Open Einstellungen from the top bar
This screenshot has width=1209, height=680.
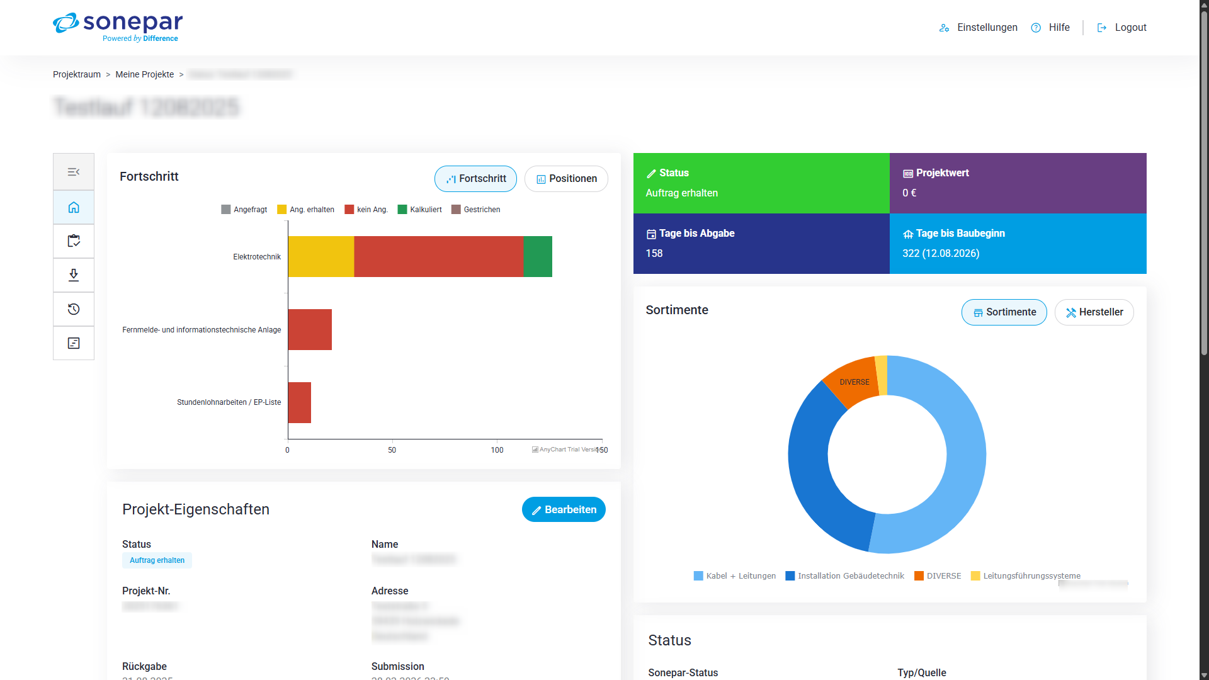click(978, 28)
